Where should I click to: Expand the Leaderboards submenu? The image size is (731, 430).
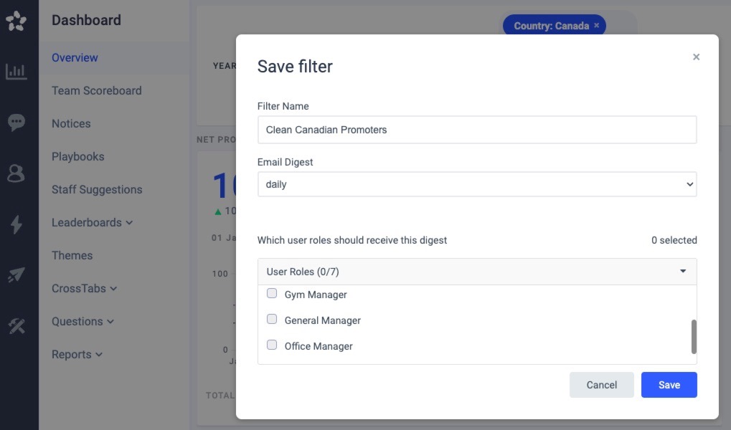(92, 222)
